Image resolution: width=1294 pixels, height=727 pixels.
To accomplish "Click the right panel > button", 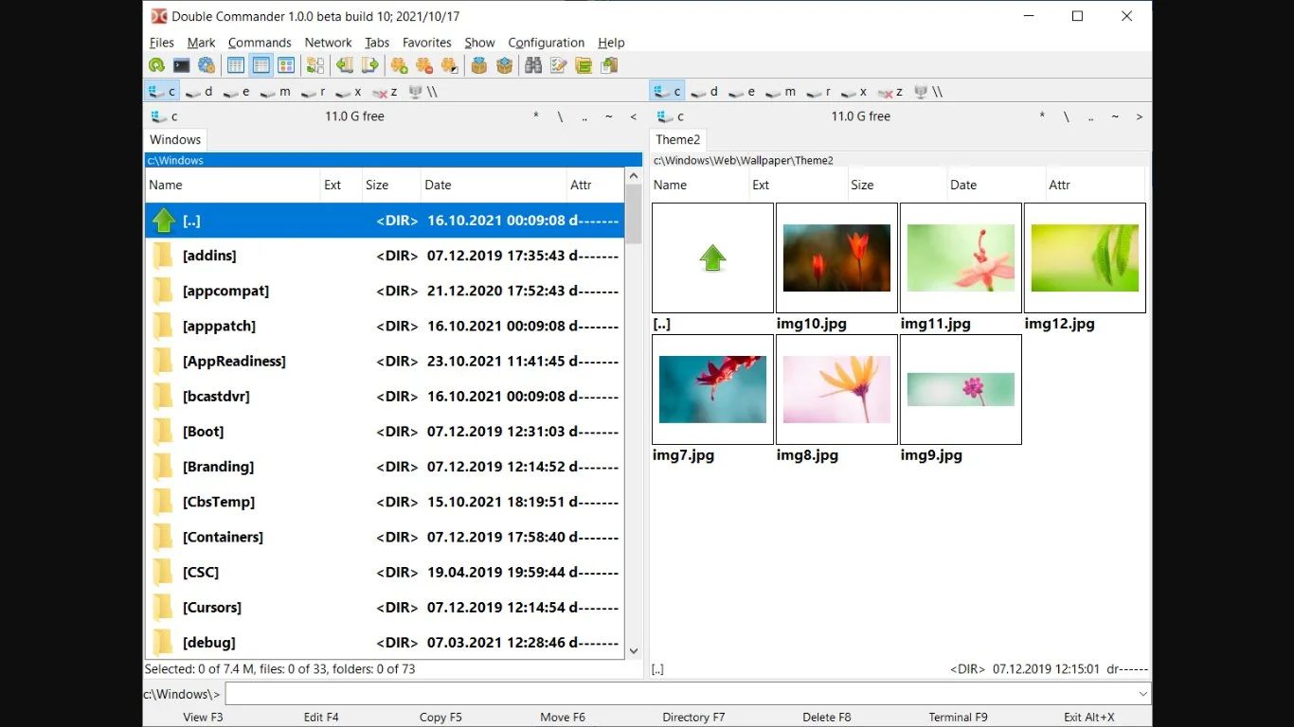I will click(1140, 116).
